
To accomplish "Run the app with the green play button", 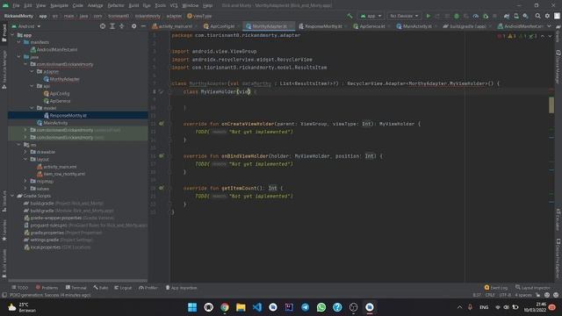I will [x=428, y=16].
